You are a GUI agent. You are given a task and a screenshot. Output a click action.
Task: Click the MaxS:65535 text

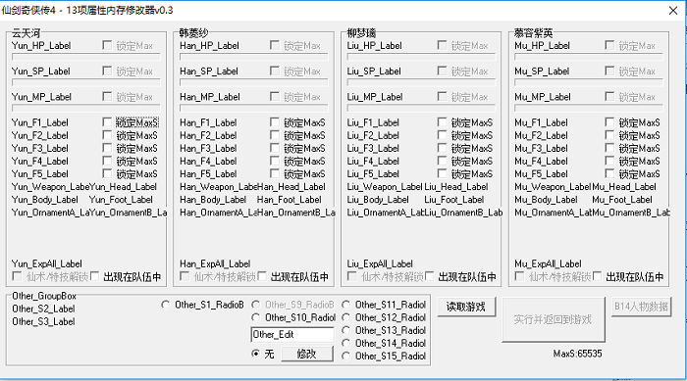(x=577, y=354)
